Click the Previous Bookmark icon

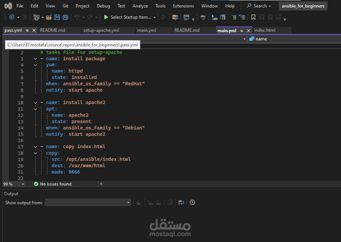[262, 17]
